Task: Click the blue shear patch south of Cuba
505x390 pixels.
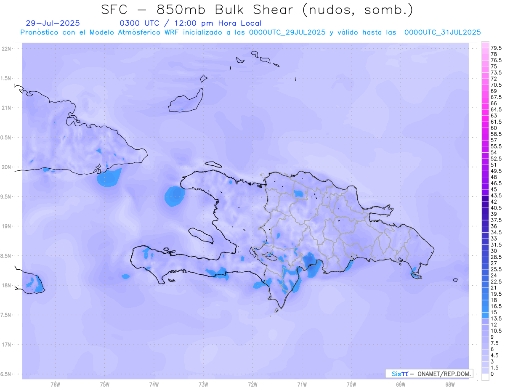Action: [x=109, y=177]
